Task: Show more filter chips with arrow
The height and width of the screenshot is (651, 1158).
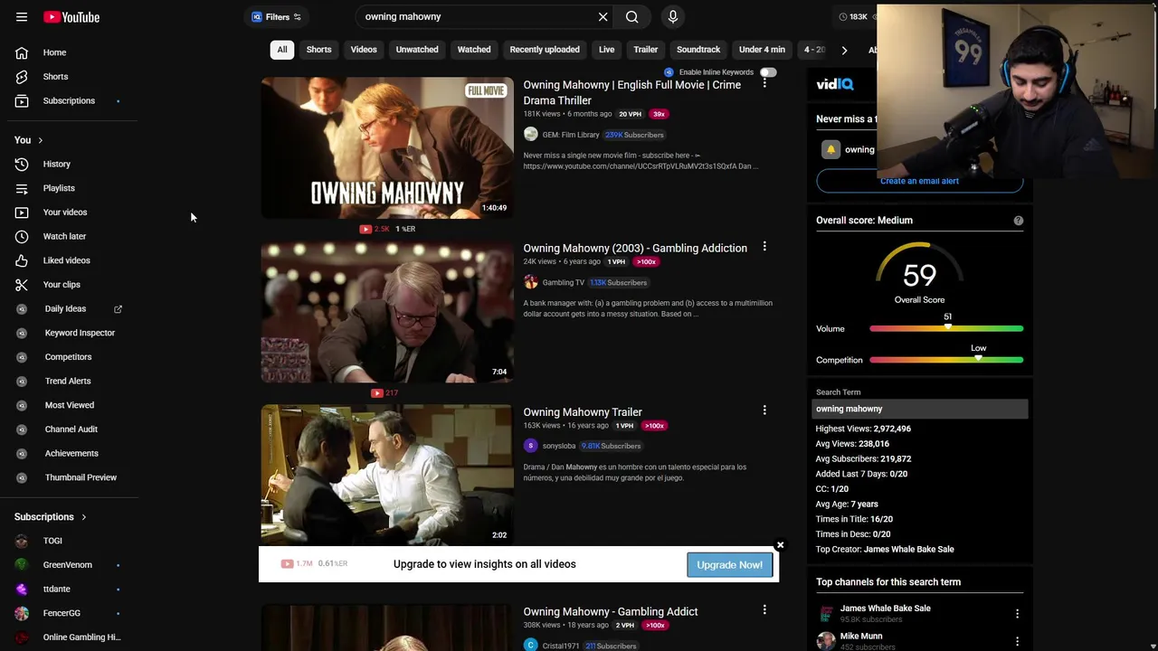Action: 844,50
